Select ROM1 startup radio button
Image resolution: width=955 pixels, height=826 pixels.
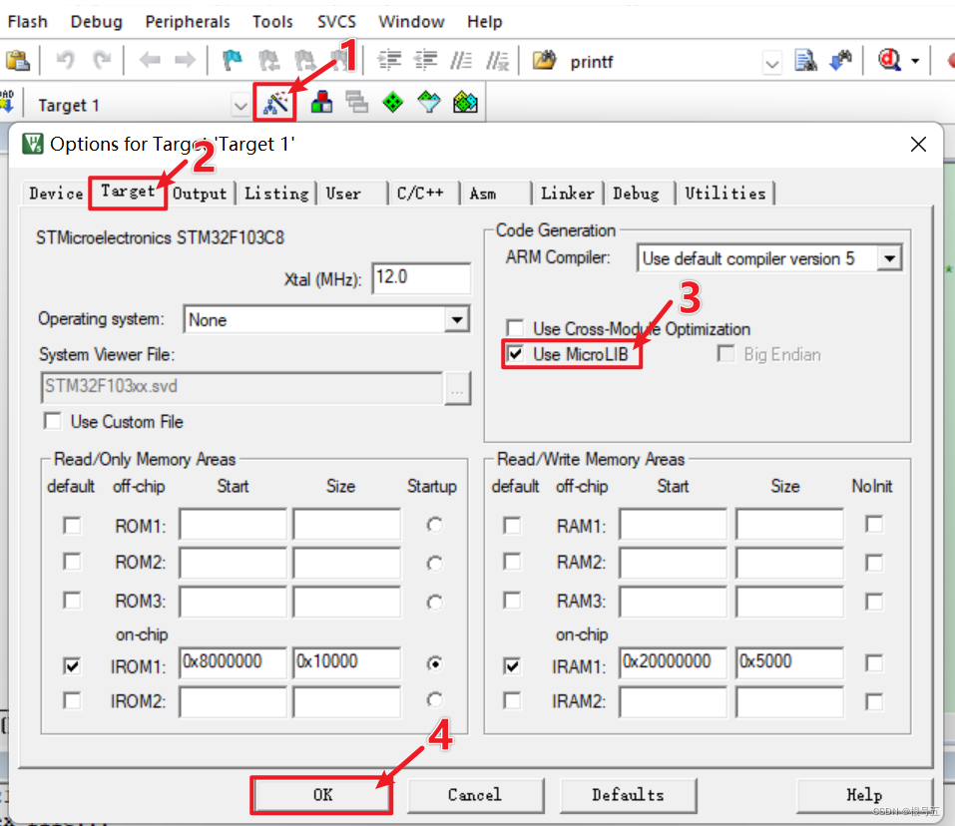coord(434,525)
